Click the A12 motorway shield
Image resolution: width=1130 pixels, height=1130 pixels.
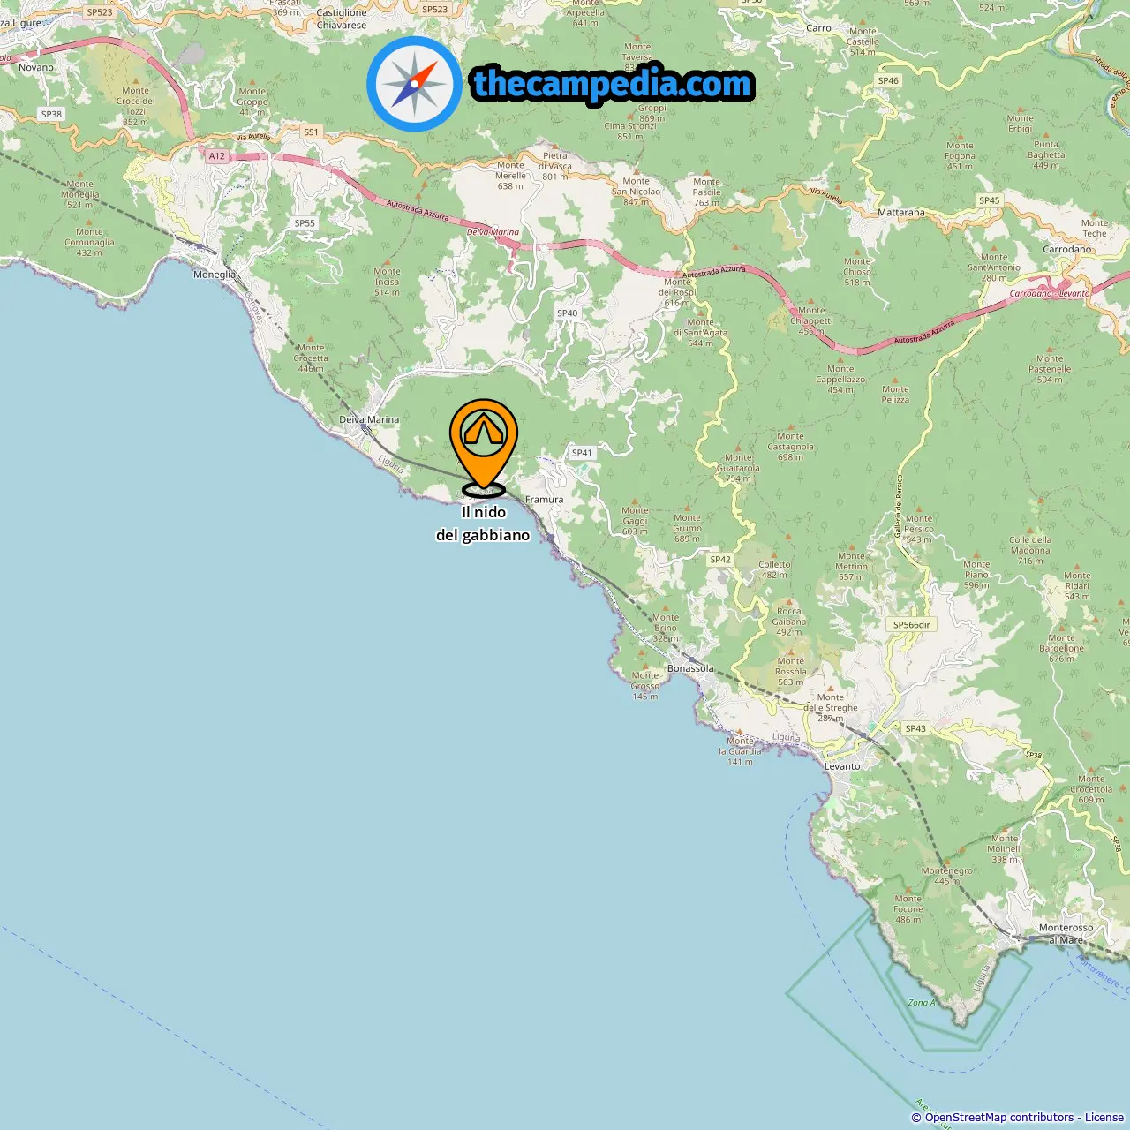point(217,156)
